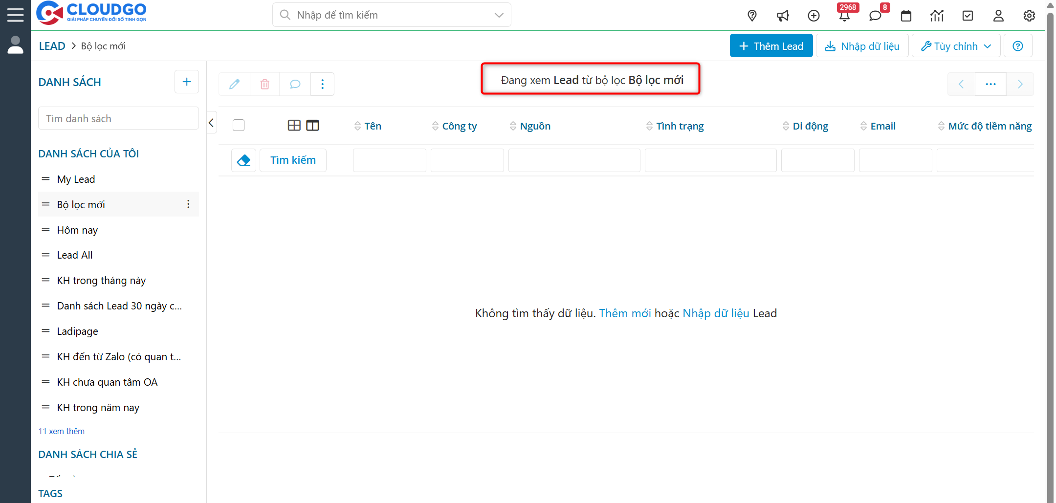Click the Thêm Lead button
Screen dimensions: 1056x503
pos(771,45)
